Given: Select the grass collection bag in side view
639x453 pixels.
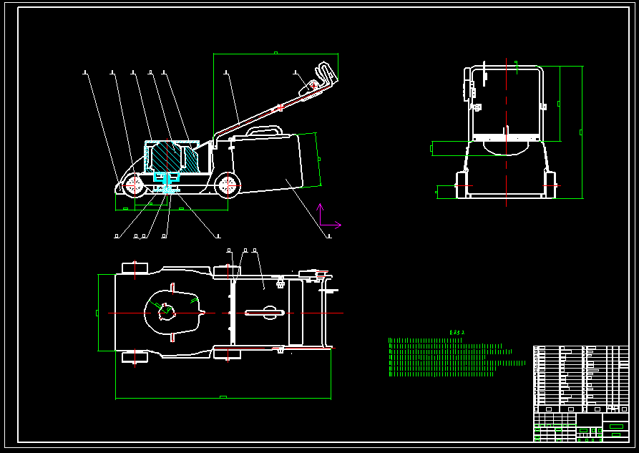Looking at the screenshot, I should point(267,163).
